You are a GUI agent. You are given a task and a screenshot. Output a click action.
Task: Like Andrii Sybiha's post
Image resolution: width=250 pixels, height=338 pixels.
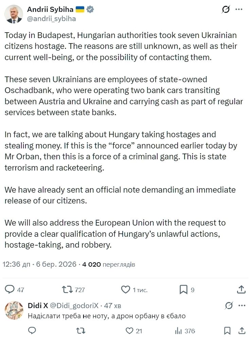126,289
